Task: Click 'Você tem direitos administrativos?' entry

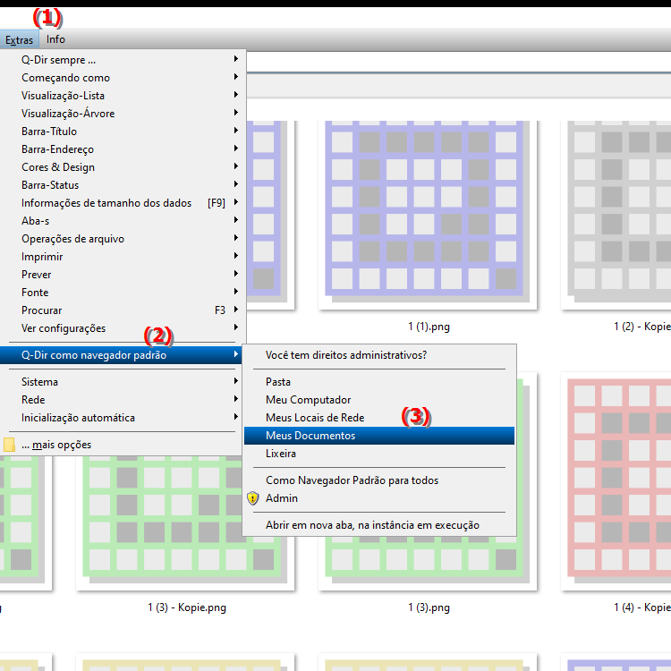Action: [379, 355]
